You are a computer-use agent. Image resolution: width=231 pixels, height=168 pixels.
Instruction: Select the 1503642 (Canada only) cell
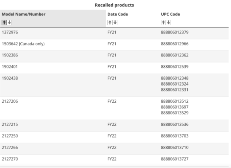[23, 44]
